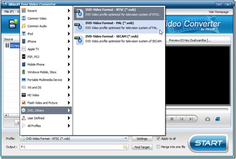Take a snapshot with the camera icon

(208, 119)
